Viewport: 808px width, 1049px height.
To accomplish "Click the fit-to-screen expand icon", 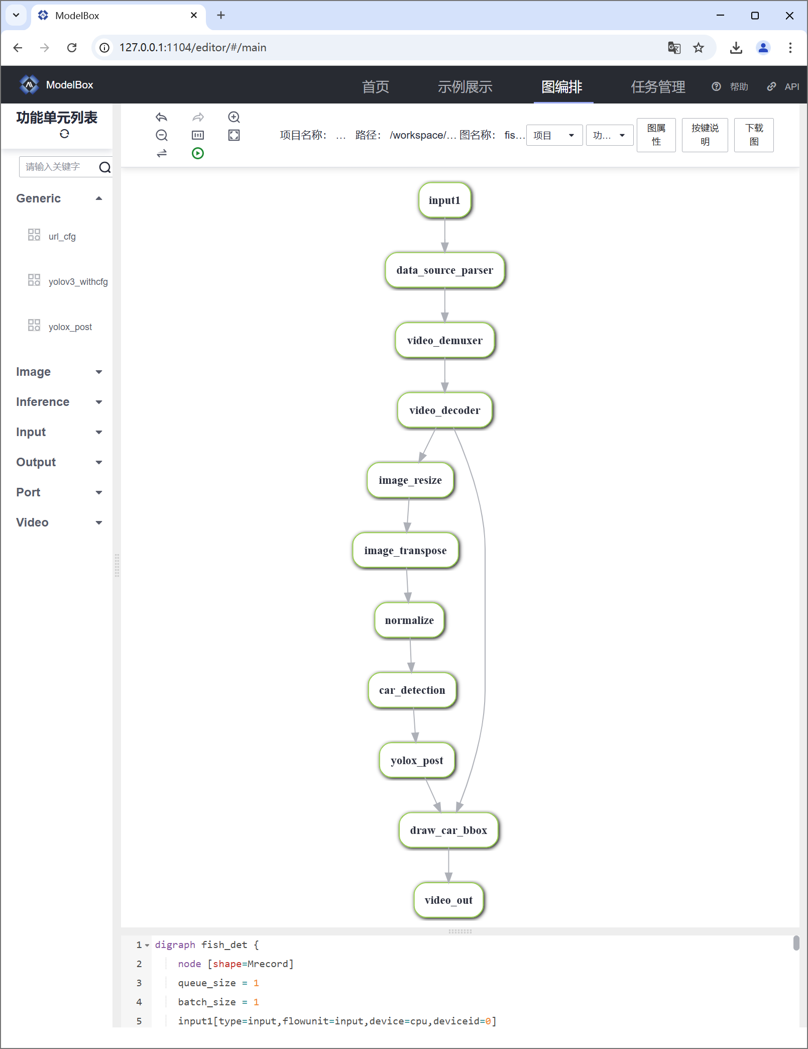I will point(234,135).
